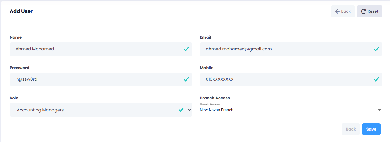390x142 pixels.
Task: Focus the Mobile number input
Action: pos(282,79)
